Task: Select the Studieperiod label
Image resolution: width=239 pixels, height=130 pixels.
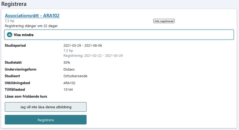Action: 15,45
